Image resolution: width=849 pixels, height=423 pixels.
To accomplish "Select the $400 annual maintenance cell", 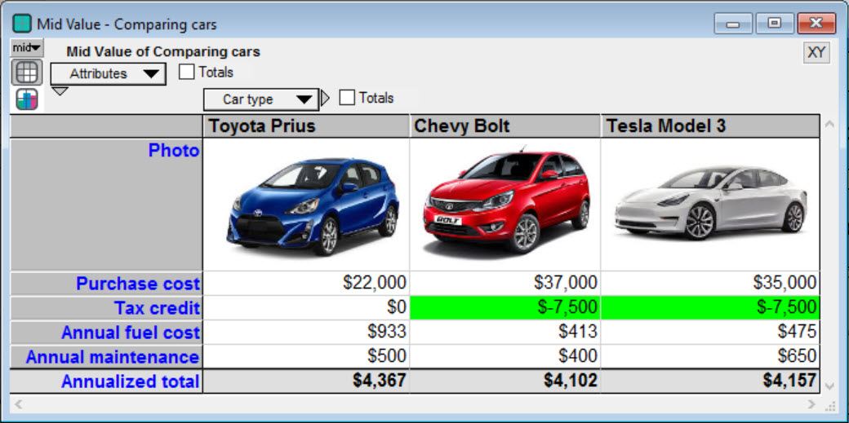I will pyautogui.click(x=505, y=356).
